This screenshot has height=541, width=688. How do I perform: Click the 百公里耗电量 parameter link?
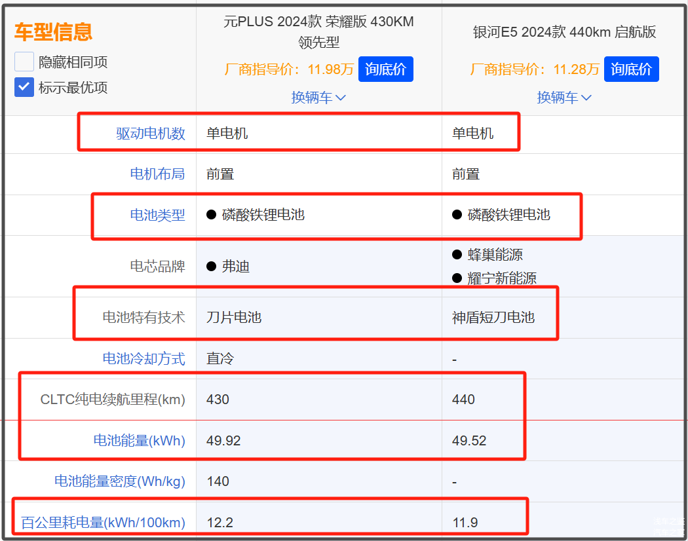103,523
